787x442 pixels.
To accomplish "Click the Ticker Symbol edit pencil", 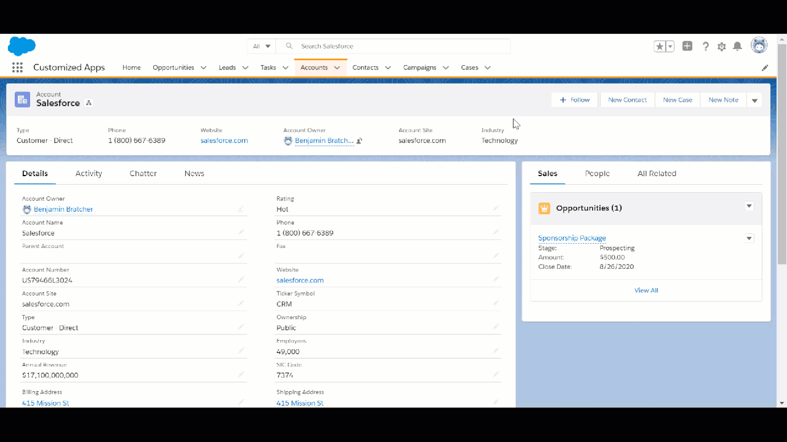I will pyautogui.click(x=496, y=303).
